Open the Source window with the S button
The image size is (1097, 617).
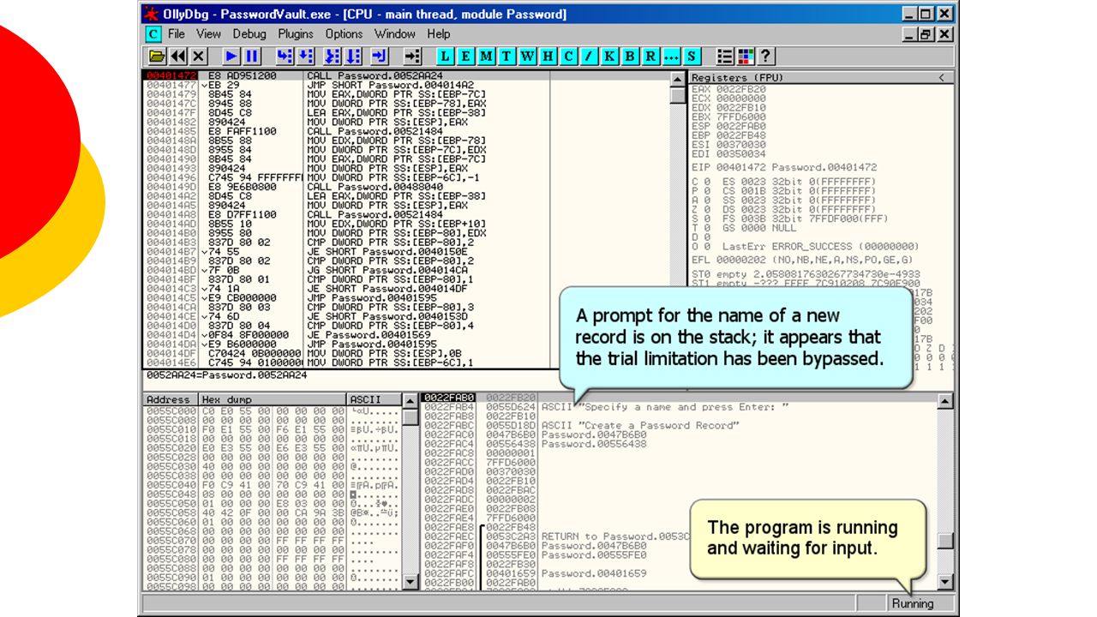pos(692,57)
